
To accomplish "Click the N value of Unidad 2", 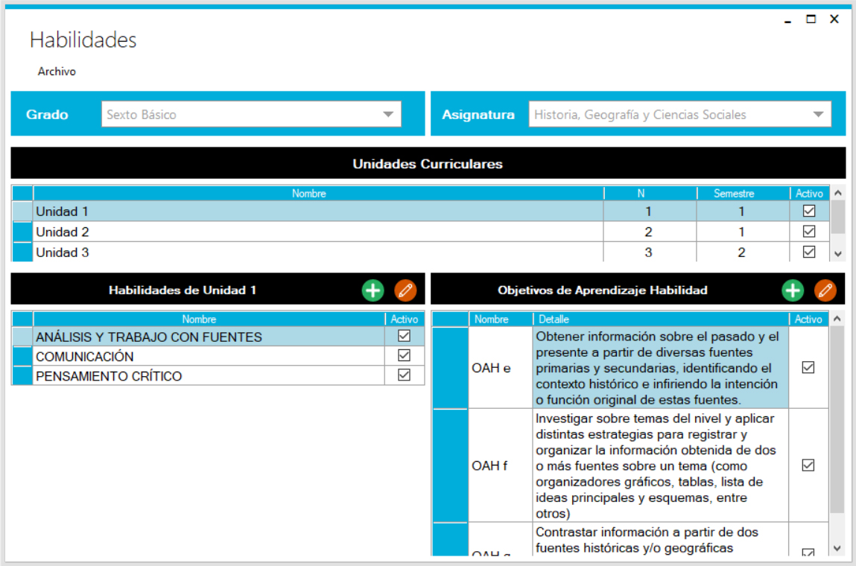I will pyautogui.click(x=650, y=232).
